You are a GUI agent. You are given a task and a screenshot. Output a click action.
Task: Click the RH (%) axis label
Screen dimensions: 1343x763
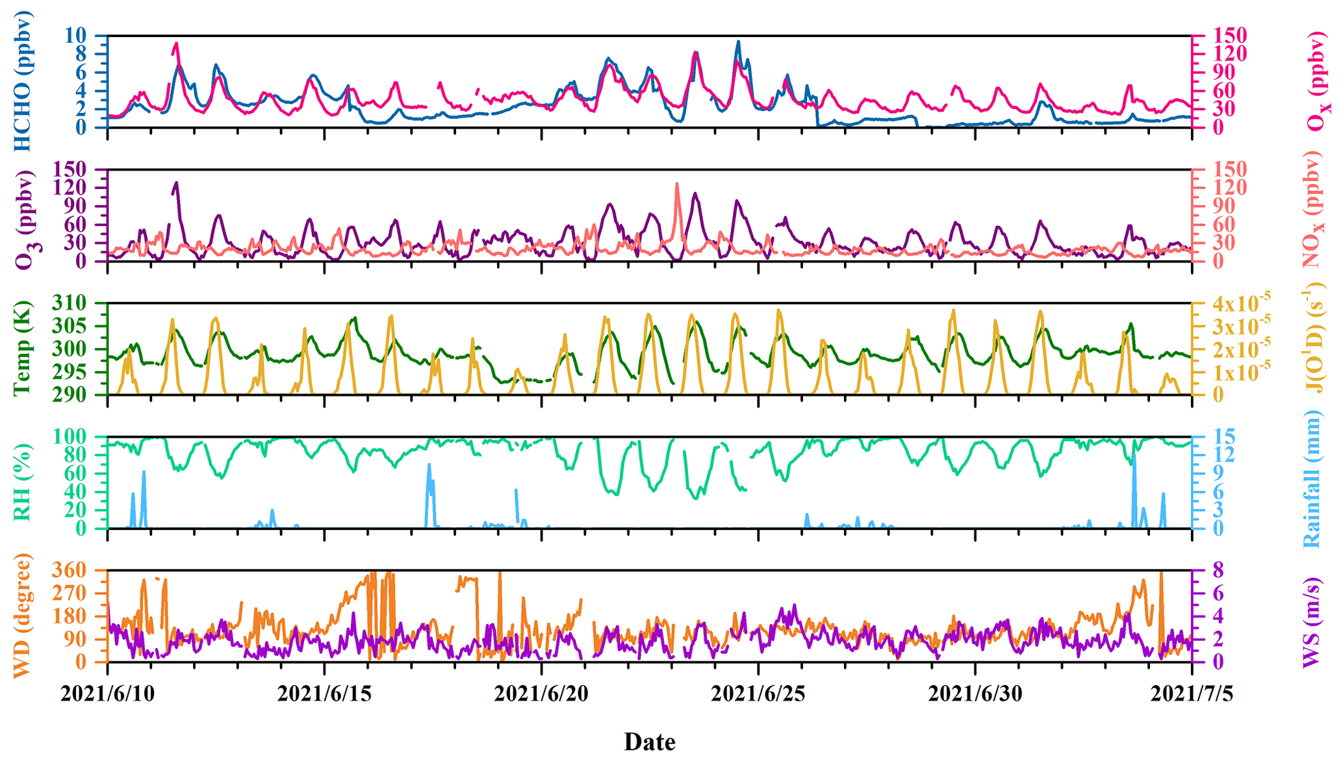coord(23,482)
